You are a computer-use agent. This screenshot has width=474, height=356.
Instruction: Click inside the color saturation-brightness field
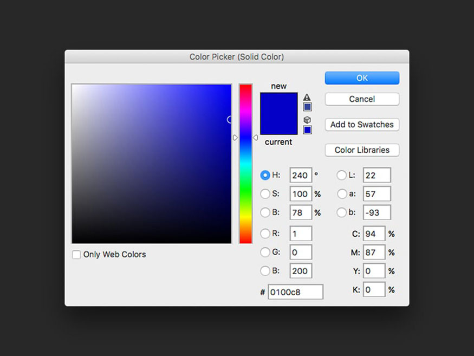coord(152,164)
